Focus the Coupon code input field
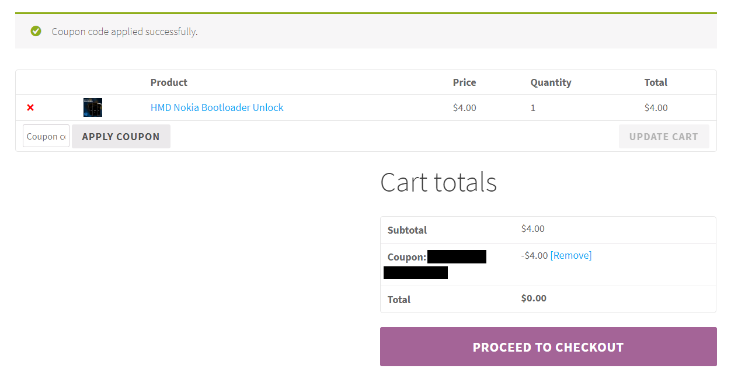The height and width of the screenshot is (382, 731). [x=46, y=136]
